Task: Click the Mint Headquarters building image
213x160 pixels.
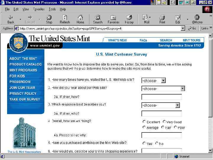Action: [x=25, y=133]
